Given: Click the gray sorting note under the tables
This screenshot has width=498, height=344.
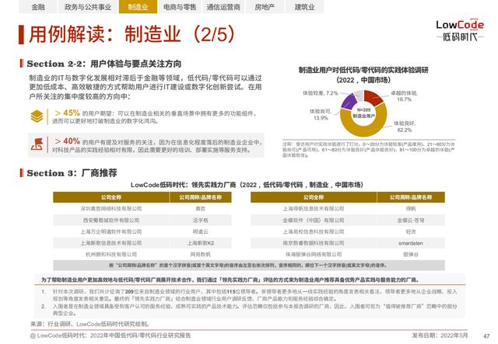Looking at the screenshot, I should (249, 265).
